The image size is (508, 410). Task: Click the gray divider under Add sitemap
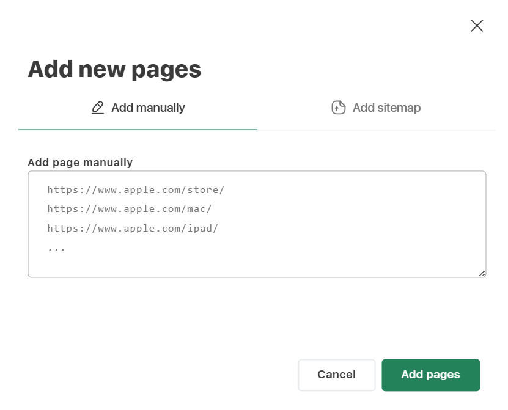coord(376,130)
